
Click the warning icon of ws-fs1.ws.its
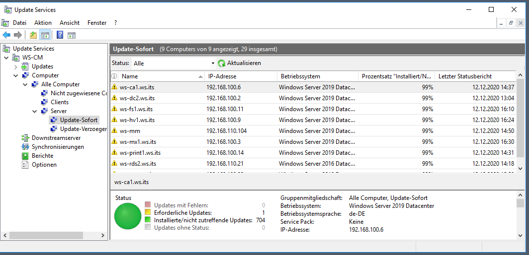click(x=114, y=109)
